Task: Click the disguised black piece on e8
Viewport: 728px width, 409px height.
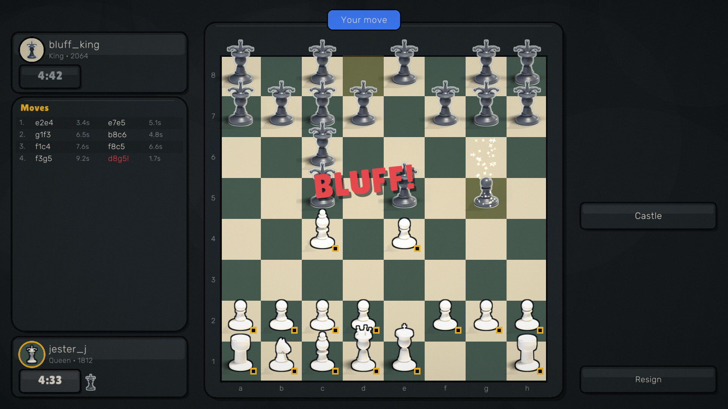Action: (404, 62)
